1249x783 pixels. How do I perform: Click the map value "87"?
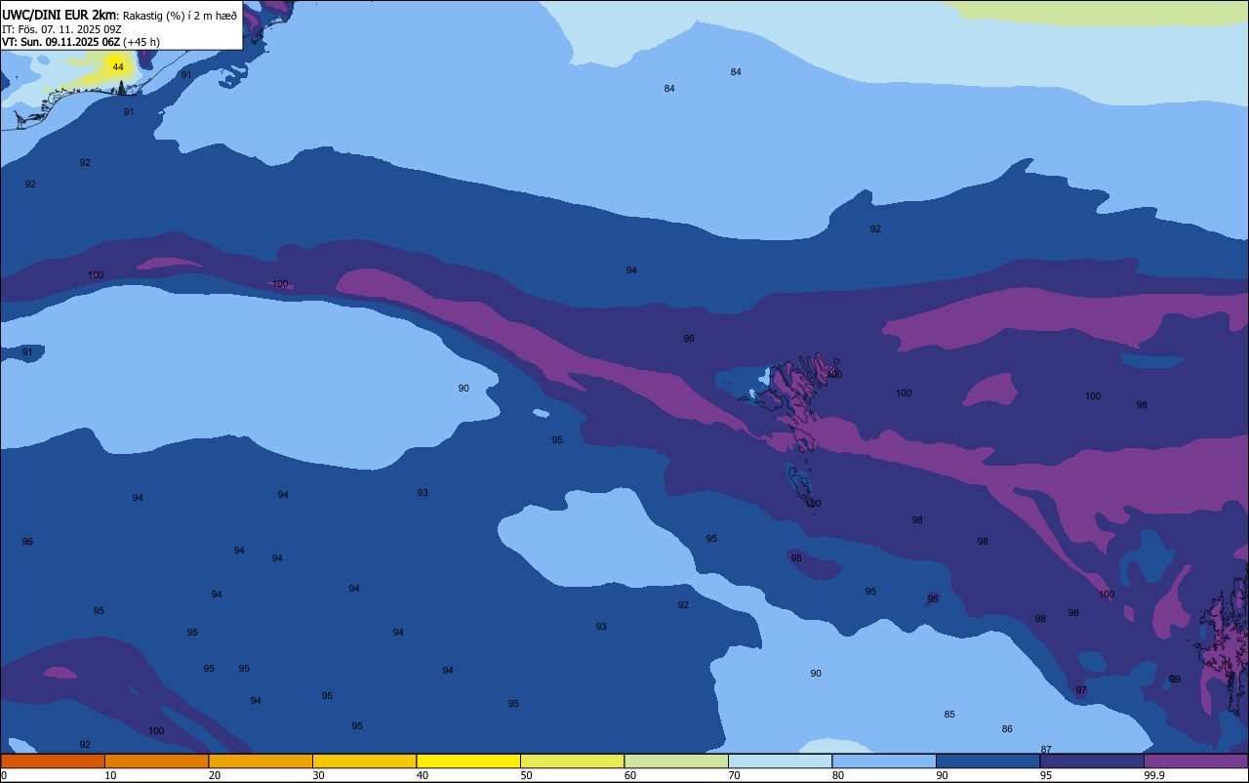1046,750
